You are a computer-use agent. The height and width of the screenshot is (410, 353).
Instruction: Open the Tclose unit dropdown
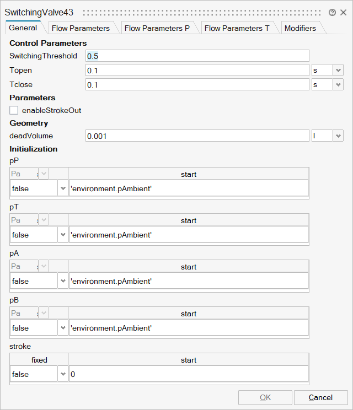click(x=338, y=84)
